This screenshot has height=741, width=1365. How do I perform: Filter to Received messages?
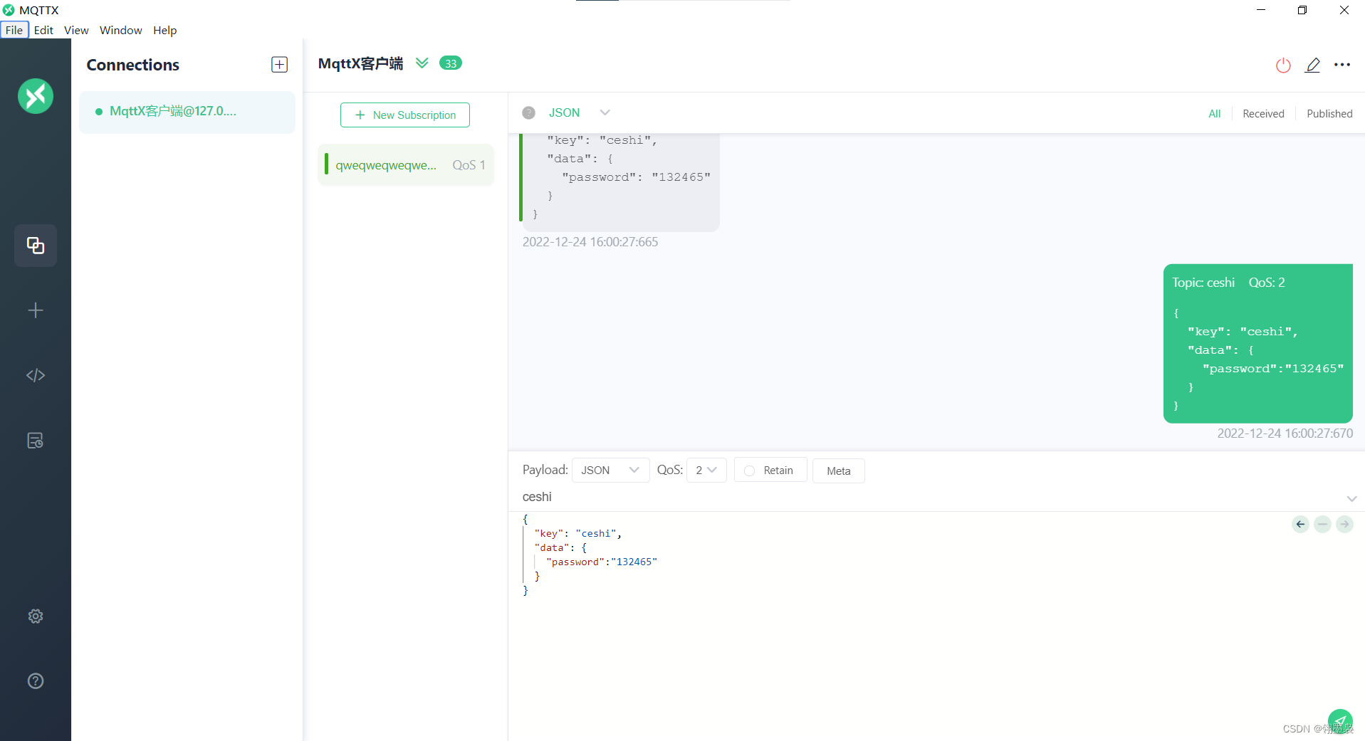(1263, 114)
